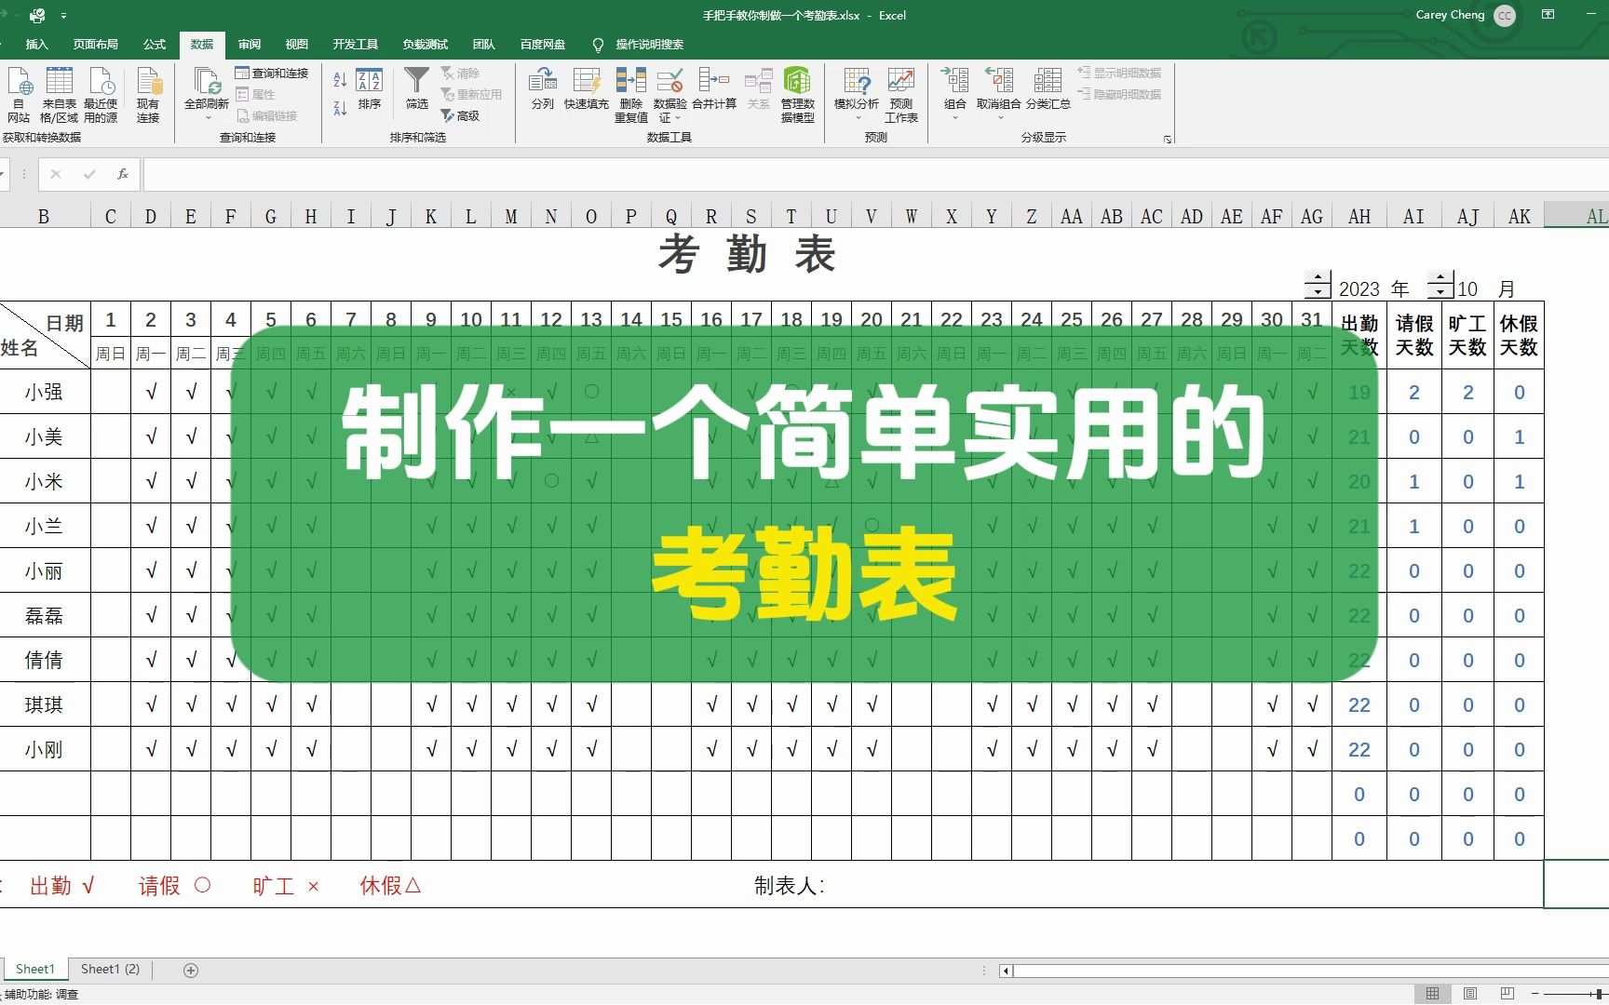Expand 组合 dropdown arrow

tap(955, 118)
